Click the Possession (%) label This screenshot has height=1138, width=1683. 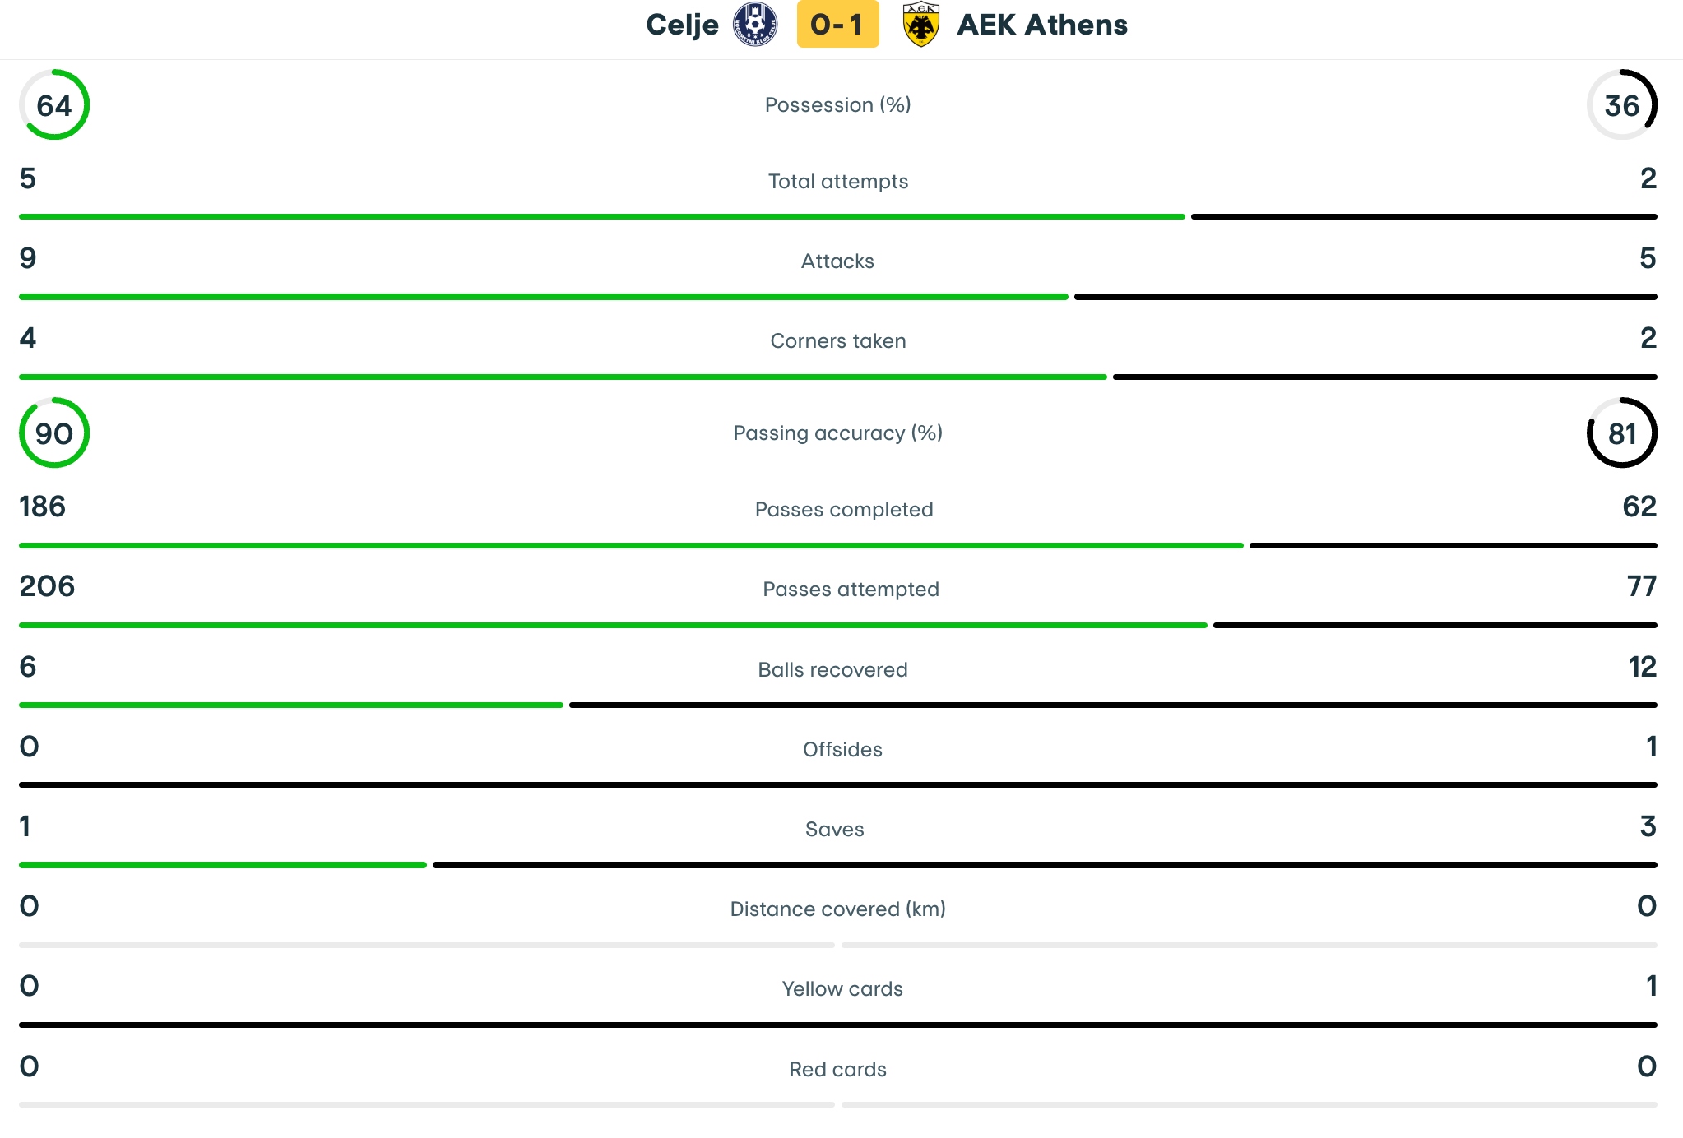837,104
